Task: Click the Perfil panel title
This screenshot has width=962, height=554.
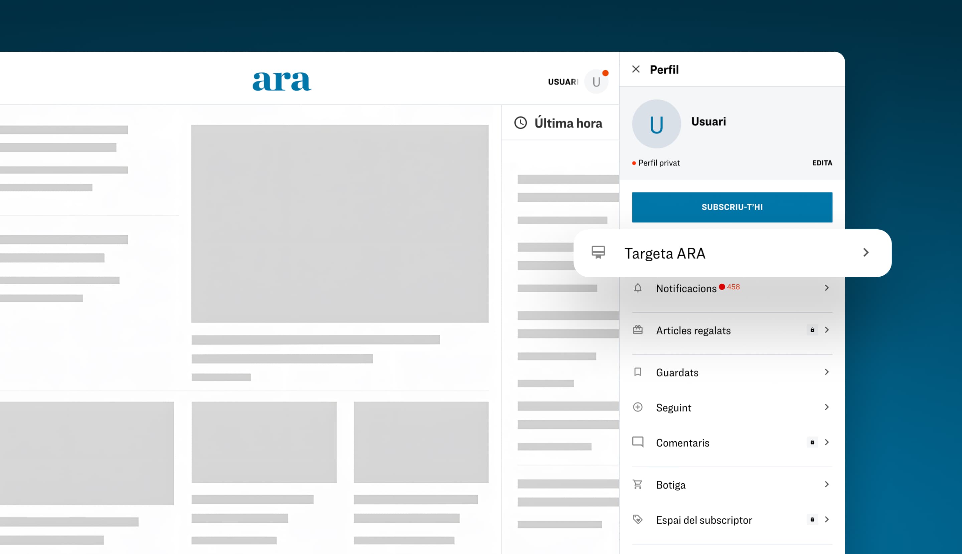Action: (x=664, y=70)
